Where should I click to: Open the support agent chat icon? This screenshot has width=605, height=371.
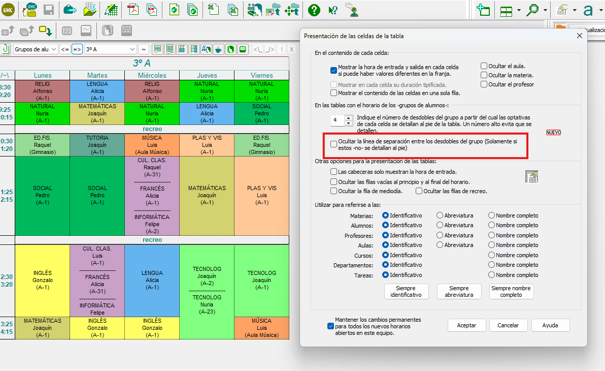(352, 10)
